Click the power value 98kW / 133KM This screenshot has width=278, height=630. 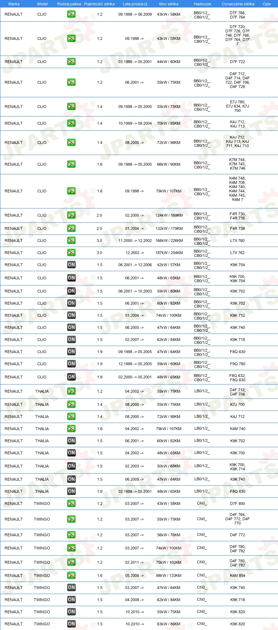tap(169, 575)
